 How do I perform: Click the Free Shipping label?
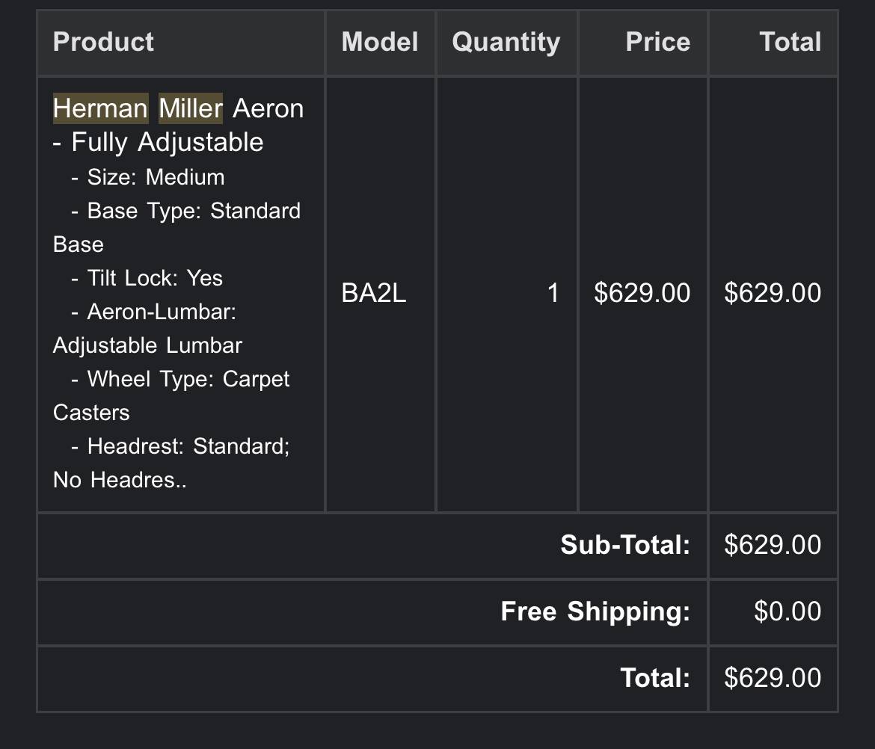pyautogui.click(x=595, y=611)
